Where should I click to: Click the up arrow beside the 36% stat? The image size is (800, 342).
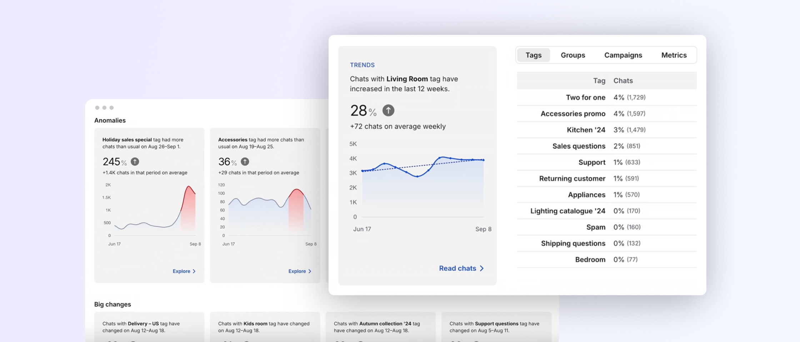(x=245, y=161)
